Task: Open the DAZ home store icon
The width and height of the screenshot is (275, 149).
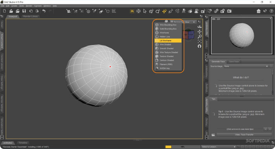Action: pos(258,11)
